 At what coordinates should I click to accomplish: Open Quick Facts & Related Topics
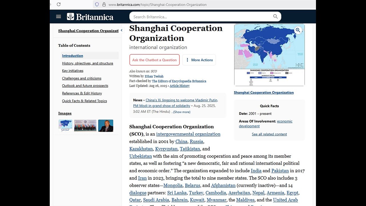84,101
